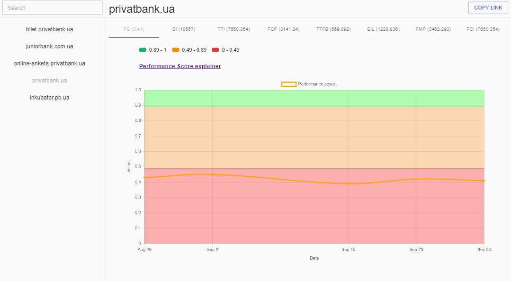Click the red 0 - 0.49 legend swatch
The image size is (511, 281).
pyautogui.click(x=215, y=50)
